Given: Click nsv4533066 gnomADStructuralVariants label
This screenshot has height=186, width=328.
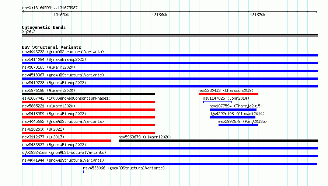Looking at the screenshot, I should (x=124, y=168).
